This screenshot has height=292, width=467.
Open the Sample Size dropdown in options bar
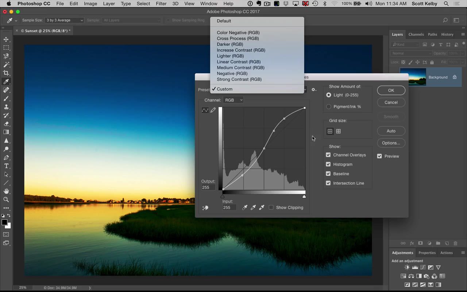point(64,20)
